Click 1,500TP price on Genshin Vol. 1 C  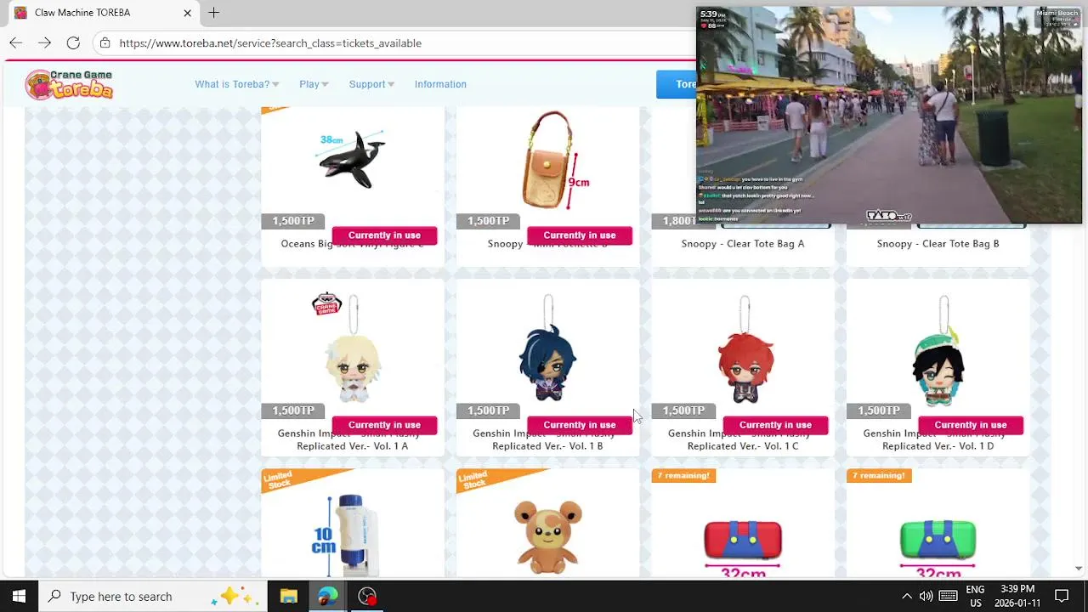(x=683, y=411)
